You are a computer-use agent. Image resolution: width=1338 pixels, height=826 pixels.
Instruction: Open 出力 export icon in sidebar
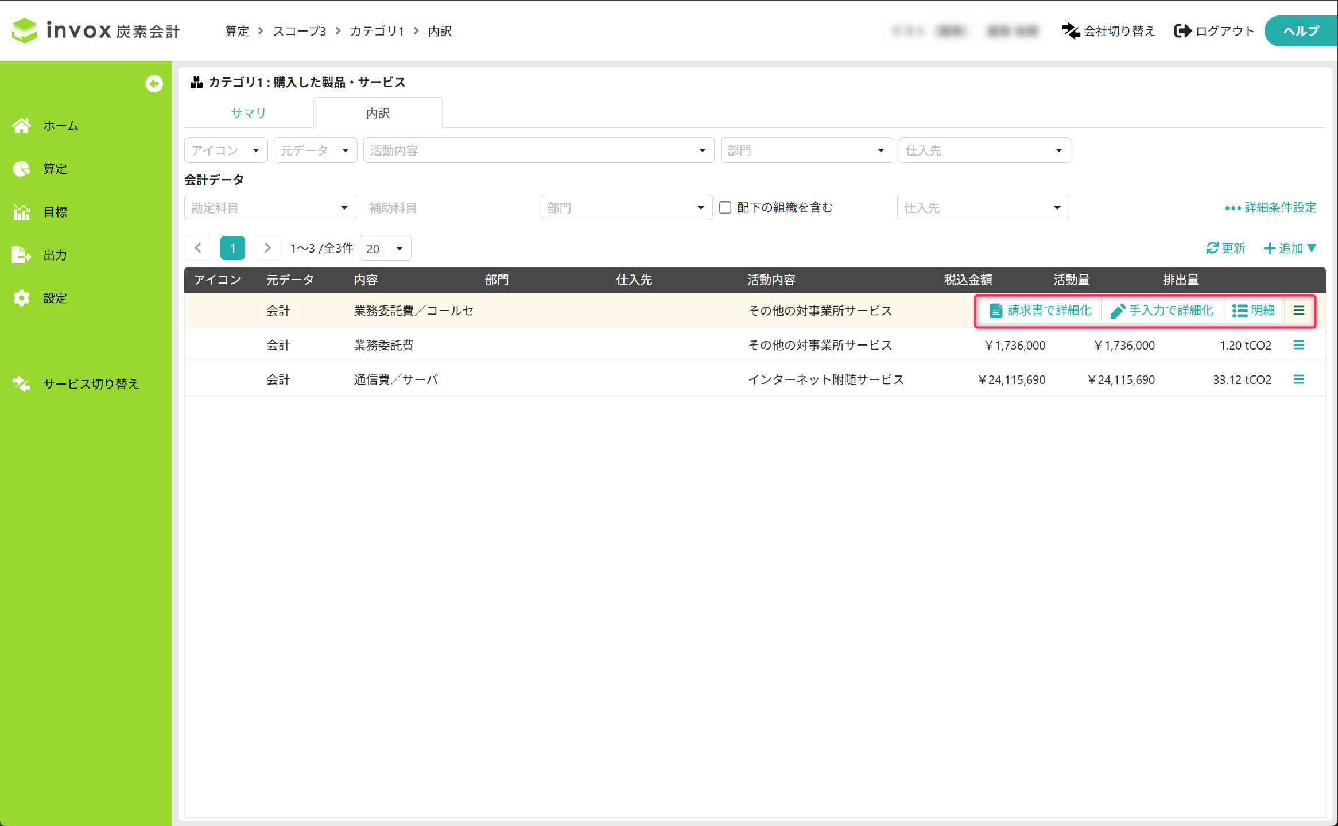coord(22,255)
